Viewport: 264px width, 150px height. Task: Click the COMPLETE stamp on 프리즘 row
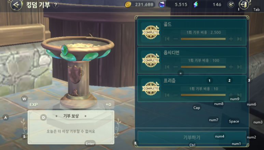tap(151, 89)
